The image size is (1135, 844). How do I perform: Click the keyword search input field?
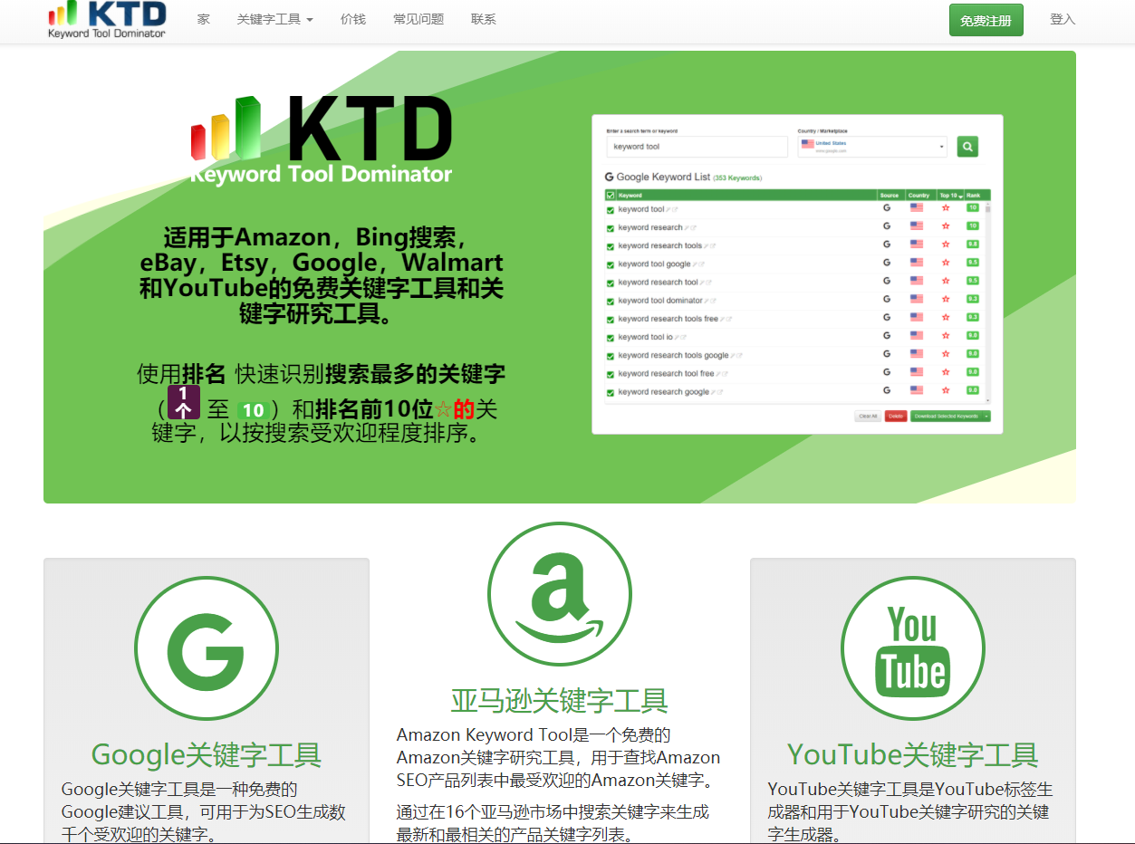tap(694, 145)
